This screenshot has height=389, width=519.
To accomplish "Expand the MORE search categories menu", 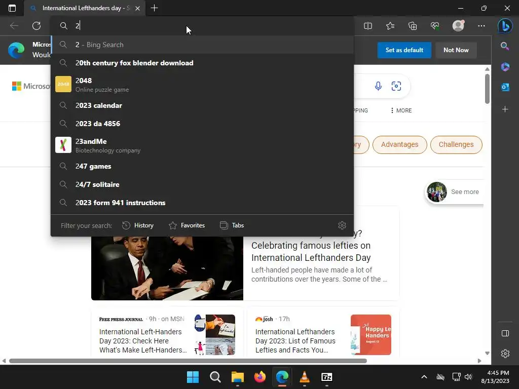I will 401,110.
